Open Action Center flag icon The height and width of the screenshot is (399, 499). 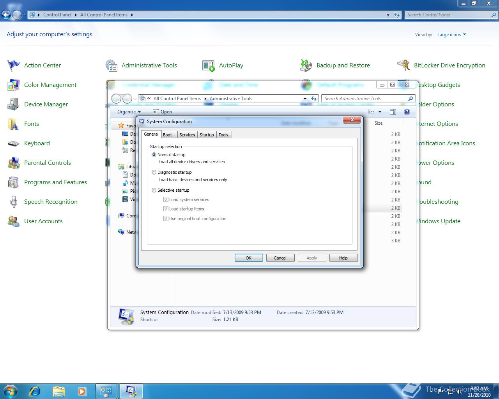coord(14,65)
